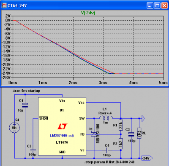This screenshot has height=166, width=169.
Task: Click the .step param R list directive
Action: pos(109,162)
